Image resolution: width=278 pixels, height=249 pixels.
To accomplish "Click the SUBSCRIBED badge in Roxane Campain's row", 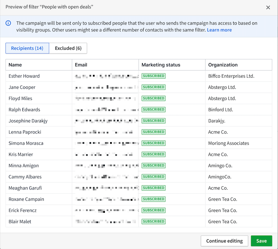I will (x=153, y=199).
